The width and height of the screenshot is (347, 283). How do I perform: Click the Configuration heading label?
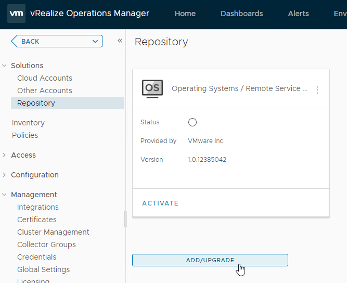point(35,175)
